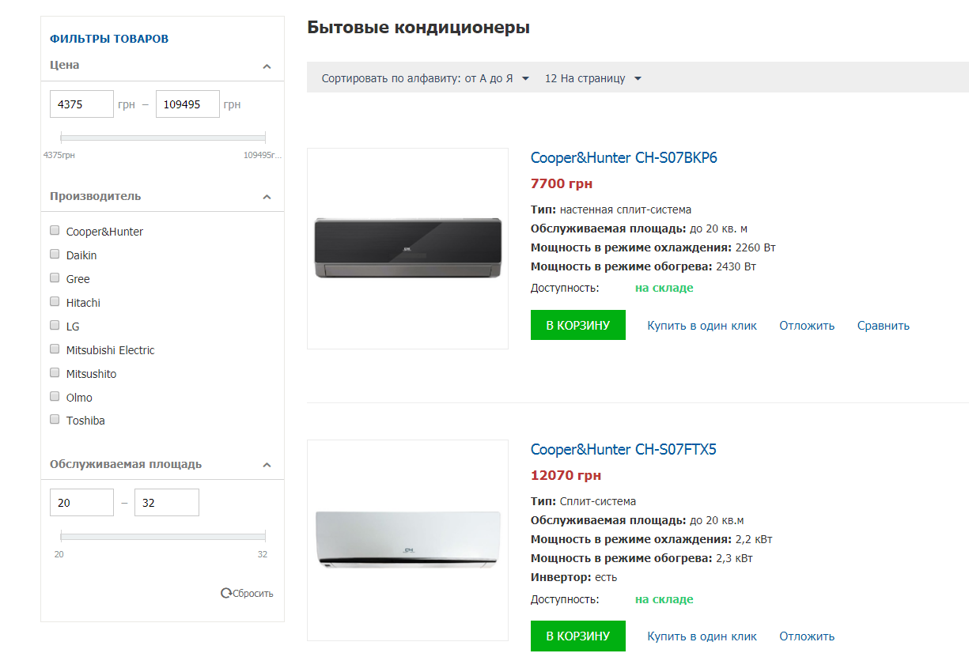Focus the minimum price field 4375

(x=82, y=104)
